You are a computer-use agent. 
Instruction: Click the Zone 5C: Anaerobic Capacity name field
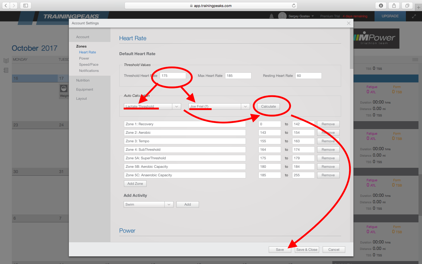tap(185, 175)
